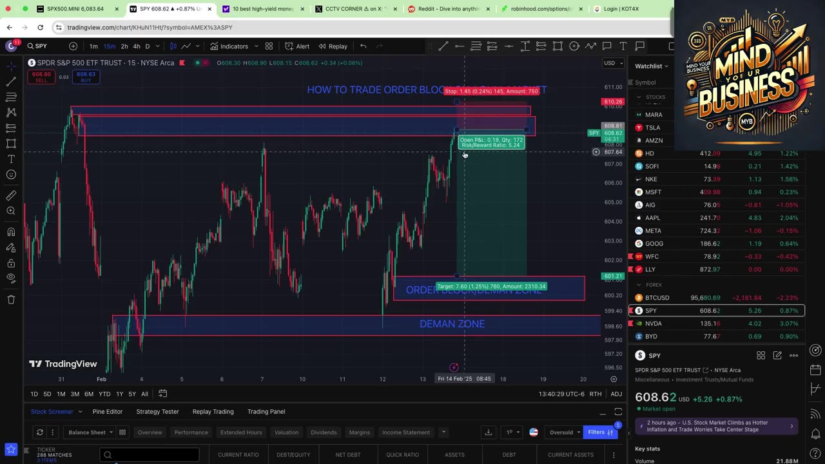Set the date range to YTD
The image size is (825, 464).
click(x=104, y=394)
